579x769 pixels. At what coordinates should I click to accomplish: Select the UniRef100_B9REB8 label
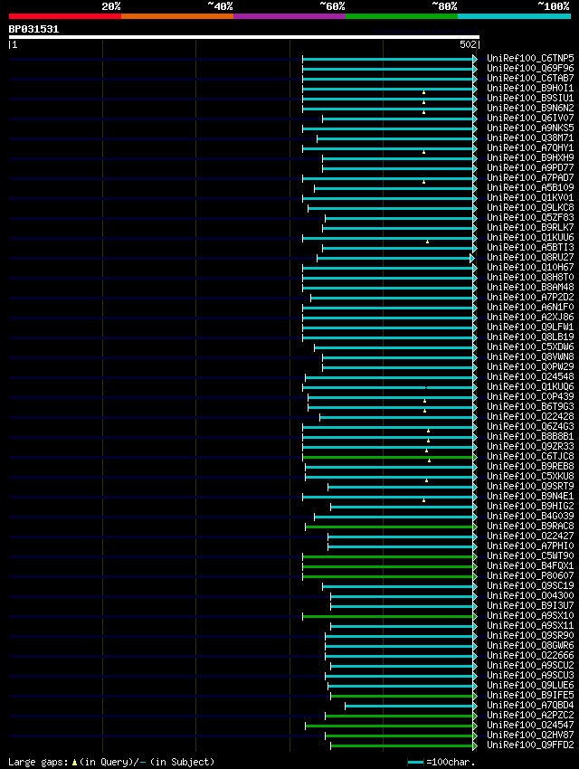[530, 467]
